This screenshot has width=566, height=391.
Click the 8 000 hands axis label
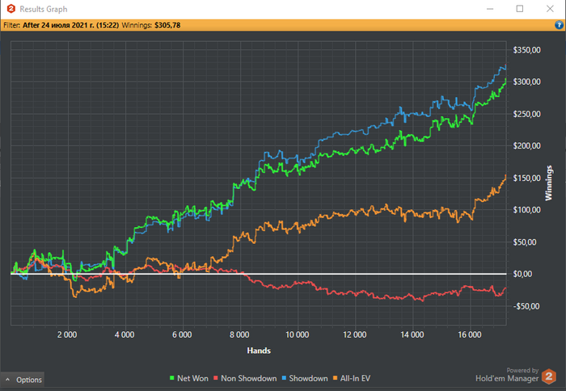(239, 334)
